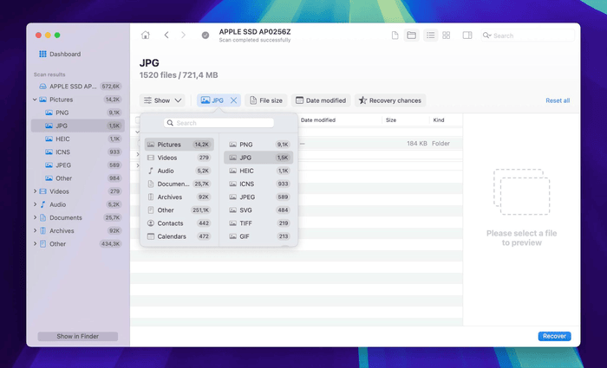Image resolution: width=607 pixels, height=368 pixels.
Task: Click the scan completed checkmark icon
Action: pyautogui.click(x=206, y=36)
